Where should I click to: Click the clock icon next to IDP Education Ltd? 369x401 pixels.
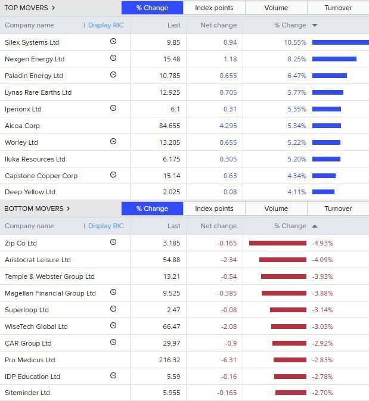(113, 376)
